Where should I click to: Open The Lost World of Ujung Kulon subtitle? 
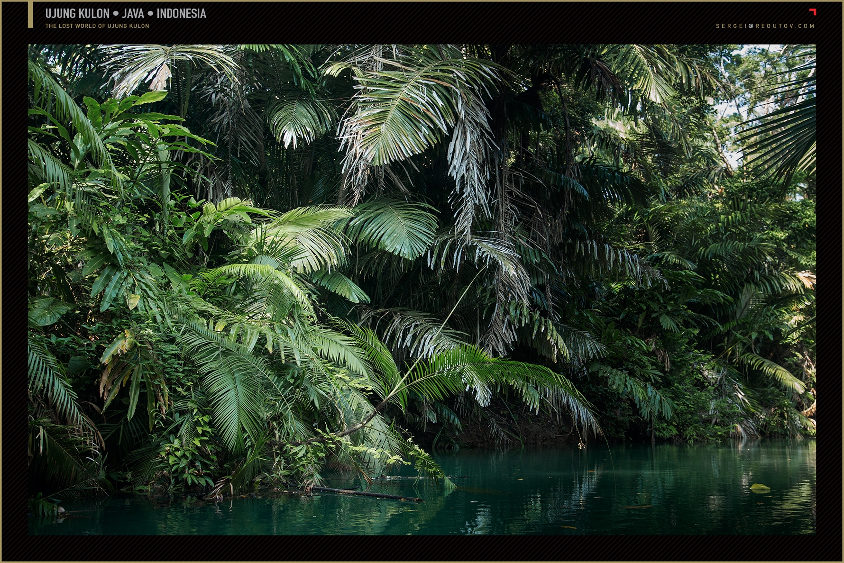(97, 26)
